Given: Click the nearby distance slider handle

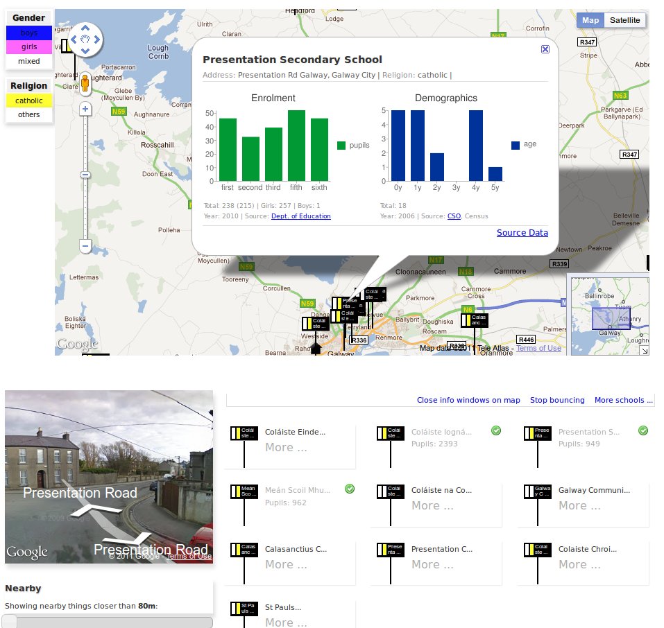Looking at the screenshot, I should (10, 622).
